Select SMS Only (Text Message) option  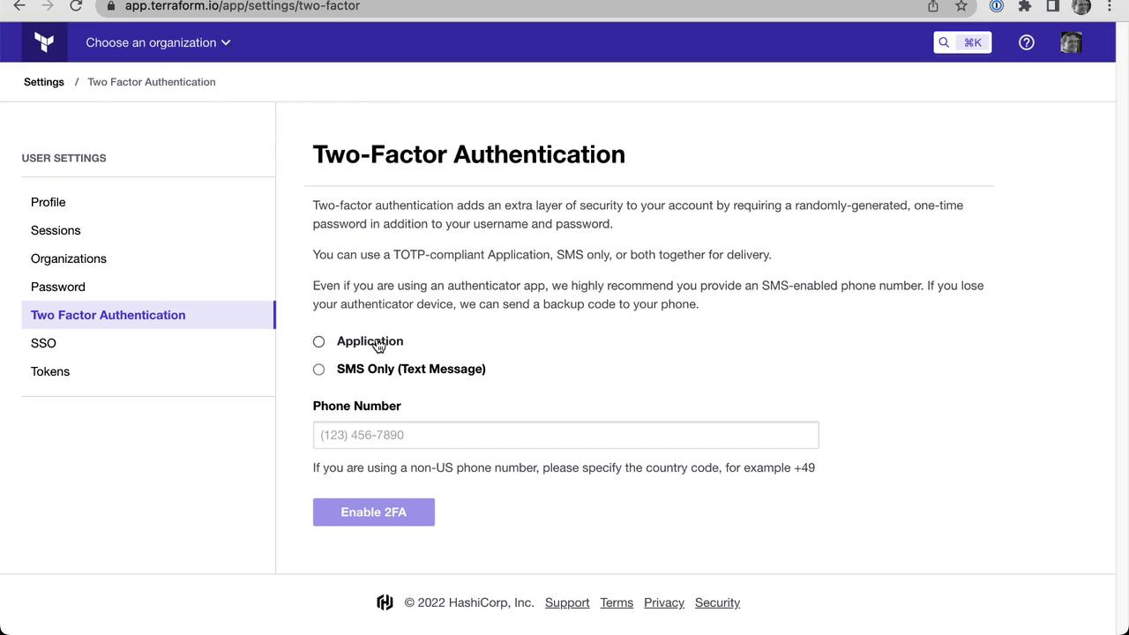coord(319,370)
